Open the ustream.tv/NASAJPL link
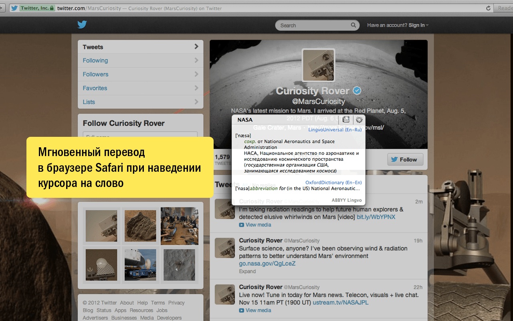This screenshot has width=513, height=321. [x=341, y=303]
